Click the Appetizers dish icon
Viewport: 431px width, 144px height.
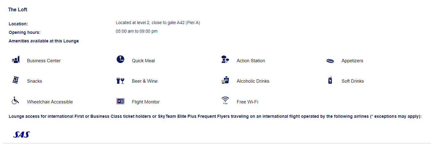tap(330, 60)
